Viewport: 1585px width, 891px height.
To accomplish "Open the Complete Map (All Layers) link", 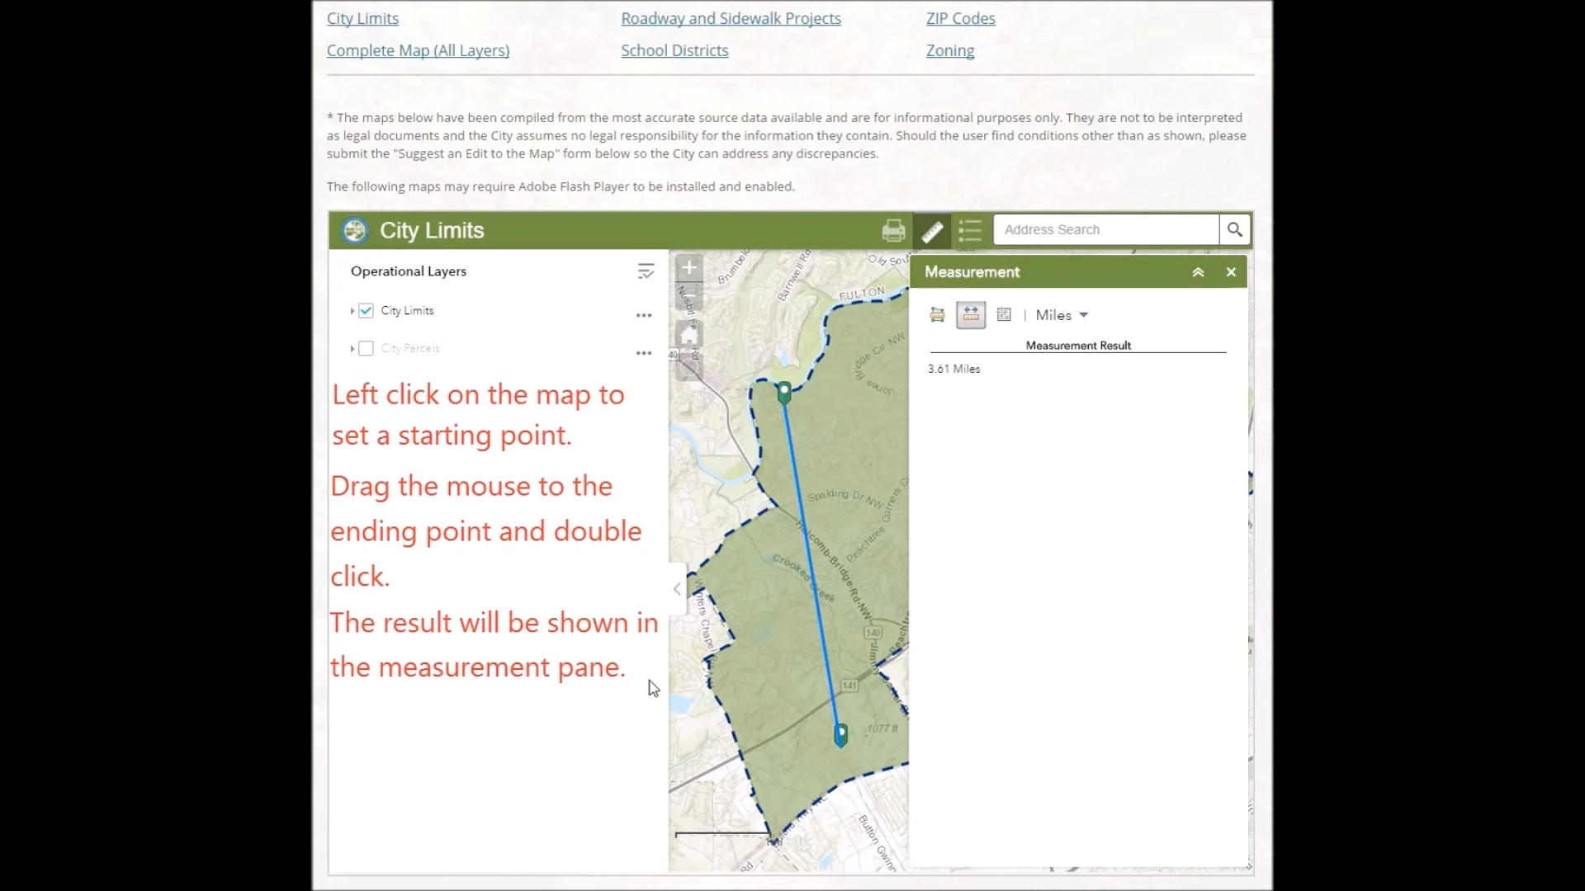I will pos(418,50).
